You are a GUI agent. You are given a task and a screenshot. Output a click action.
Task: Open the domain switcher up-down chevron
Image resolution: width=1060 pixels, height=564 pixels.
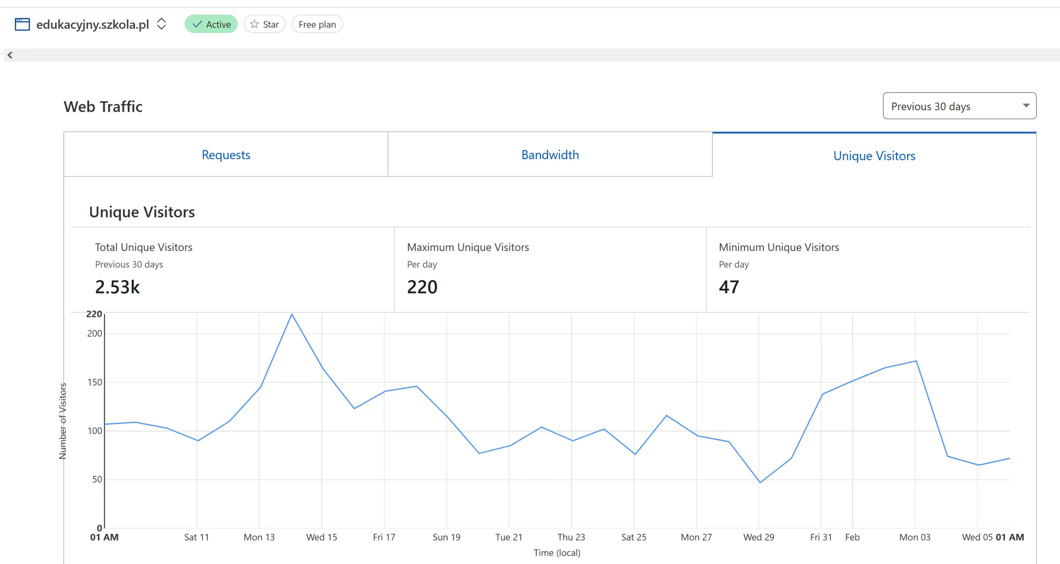[161, 24]
